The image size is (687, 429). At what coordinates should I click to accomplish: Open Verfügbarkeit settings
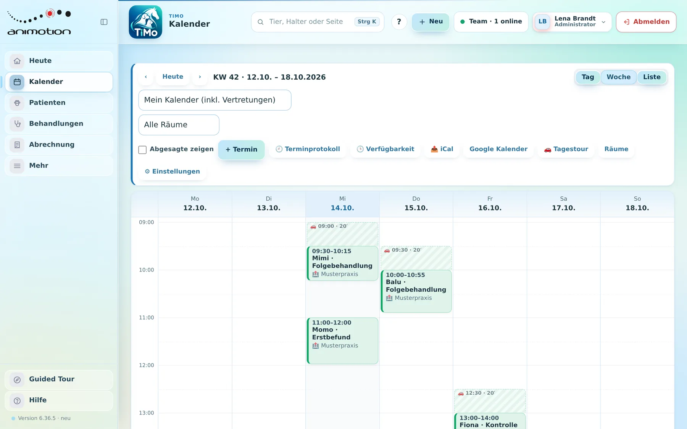point(385,149)
